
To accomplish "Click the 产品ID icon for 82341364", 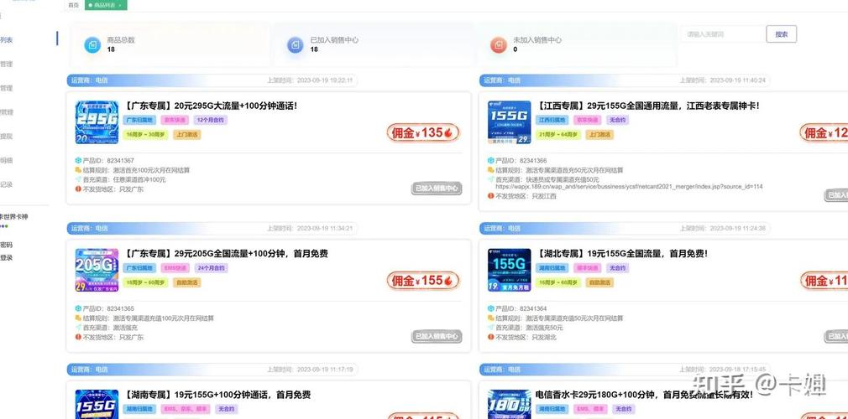I will 491,309.
